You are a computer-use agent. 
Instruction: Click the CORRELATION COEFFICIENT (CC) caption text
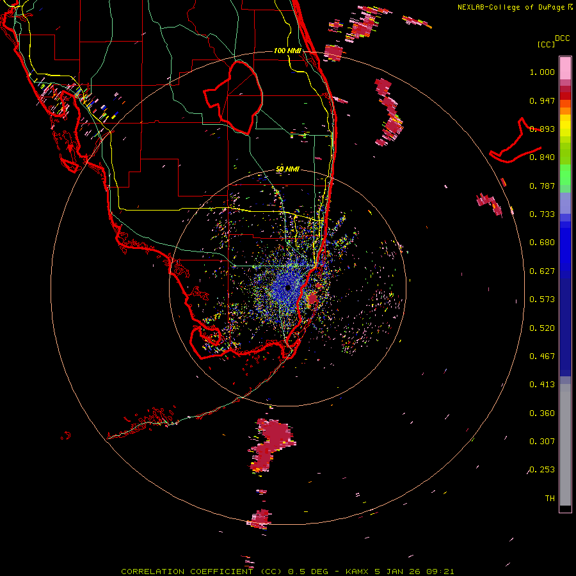coord(202,572)
